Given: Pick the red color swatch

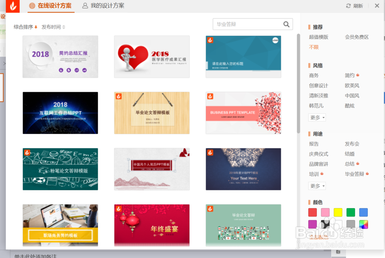Looking at the screenshot, I should coord(312,212).
